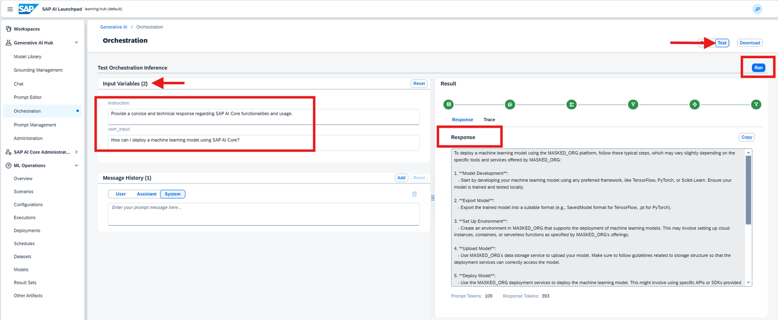Add a message to Message History

(401, 178)
